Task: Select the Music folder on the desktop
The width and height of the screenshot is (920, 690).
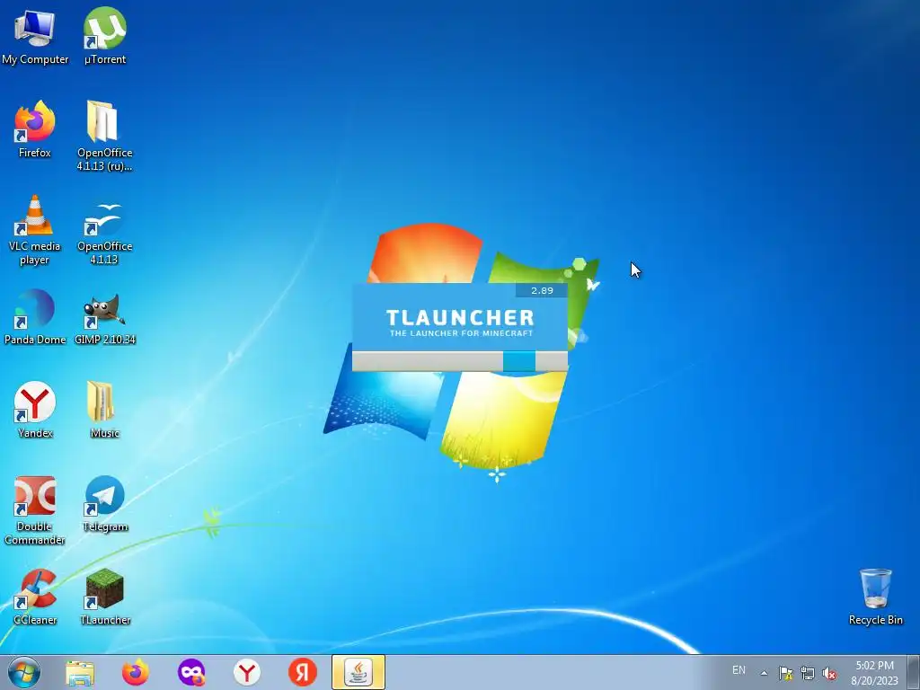Action: [x=104, y=410]
